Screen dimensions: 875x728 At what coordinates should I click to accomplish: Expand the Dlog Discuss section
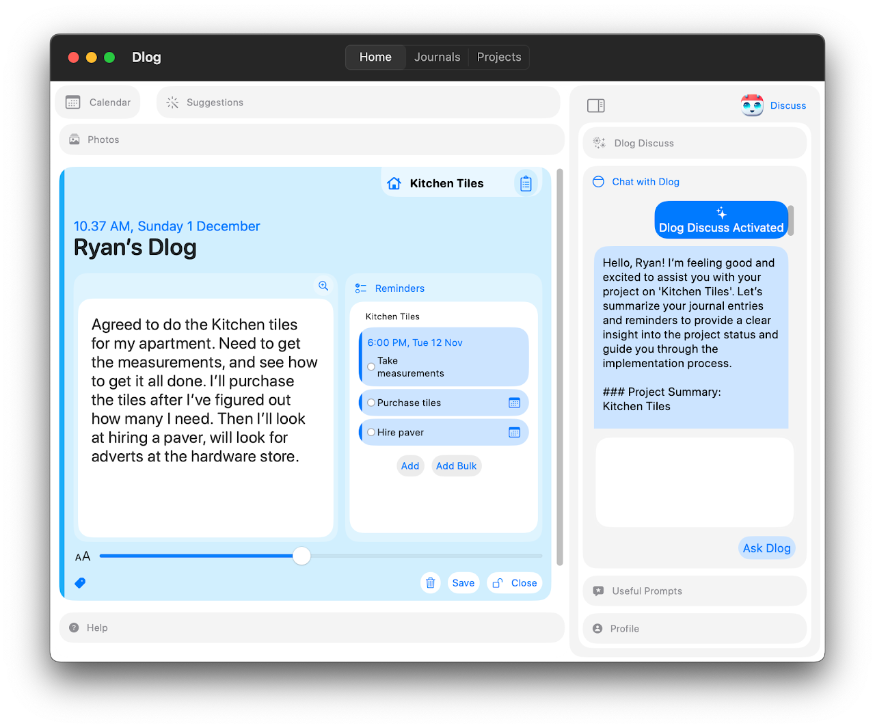click(695, 143)
